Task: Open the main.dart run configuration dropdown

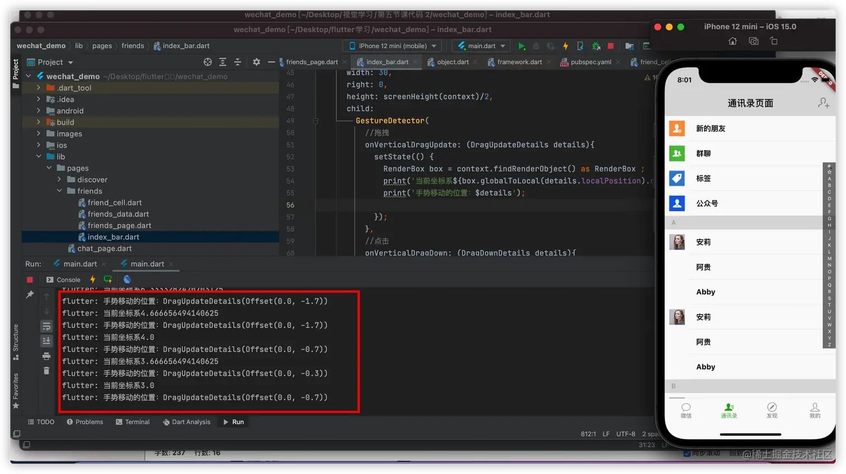Action: point(482,46)
